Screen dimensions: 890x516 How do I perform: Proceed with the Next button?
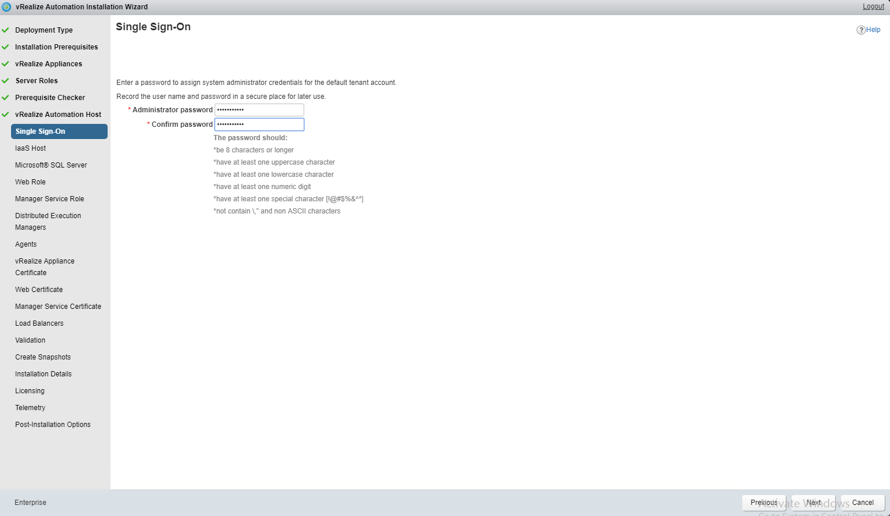813,503
